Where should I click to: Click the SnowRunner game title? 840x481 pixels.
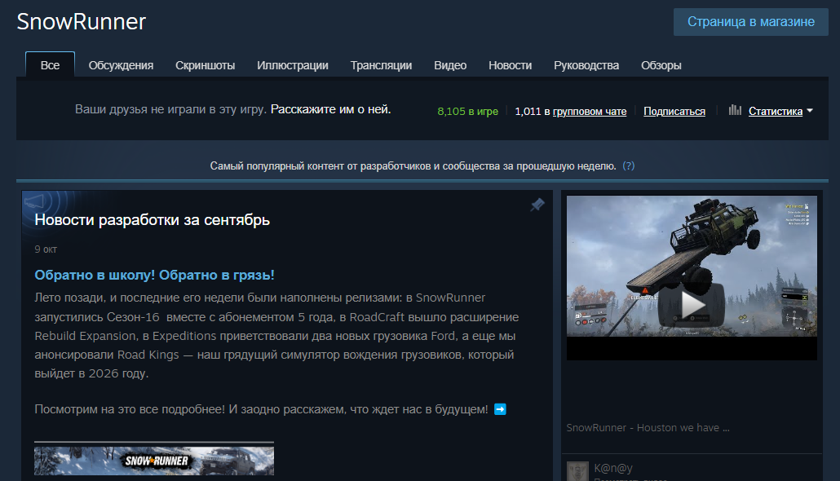click(x=81, y=22)
